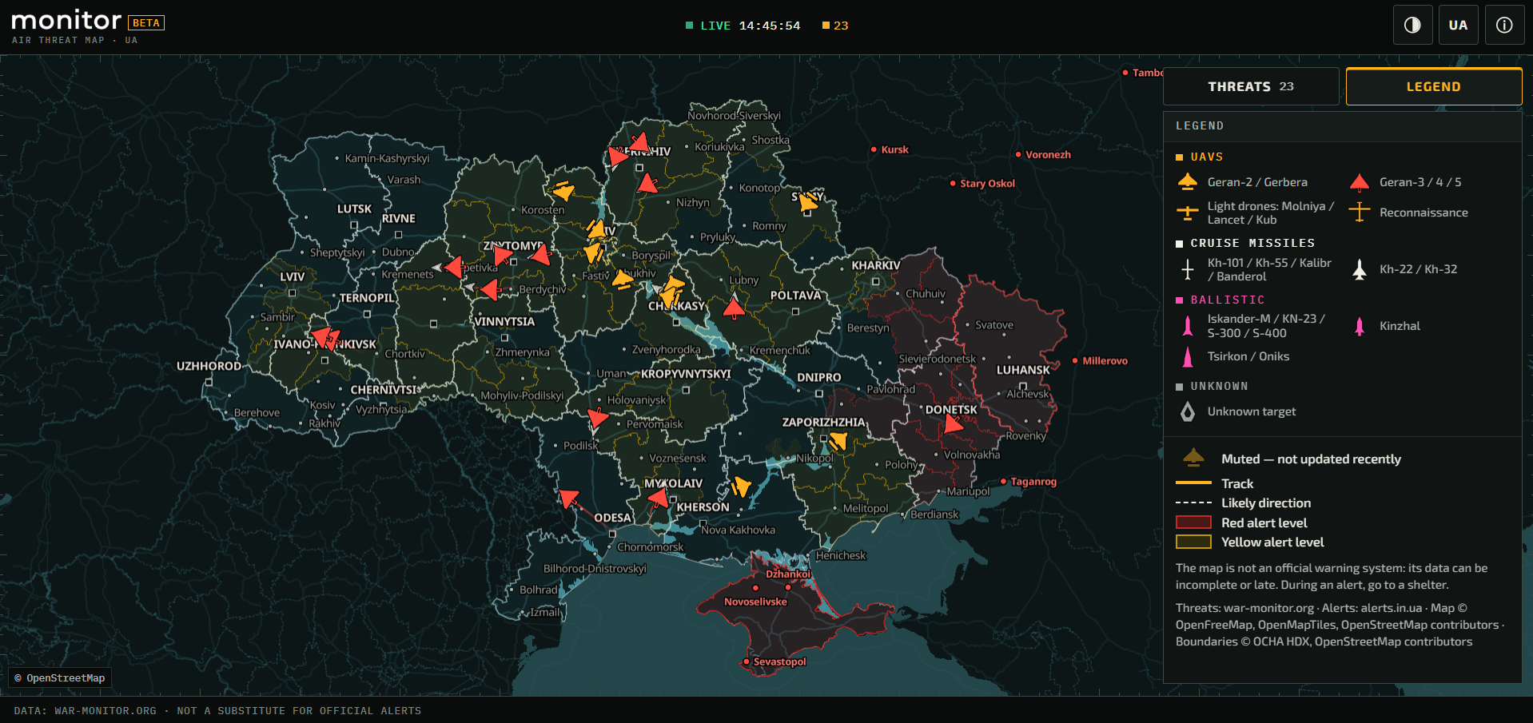This screenshot has width=1533, height=723.
Task: Click the Iskander-M ballistic legend icon
Action: tap(1188, 326)
